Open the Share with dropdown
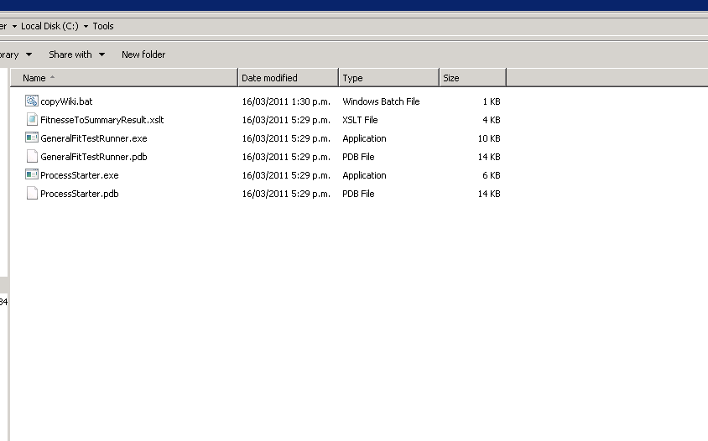 (77, 54)
